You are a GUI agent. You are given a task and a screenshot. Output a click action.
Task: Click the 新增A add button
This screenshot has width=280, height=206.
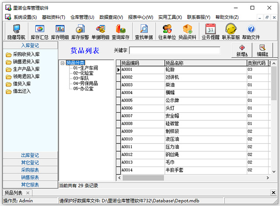click(242, 50)
